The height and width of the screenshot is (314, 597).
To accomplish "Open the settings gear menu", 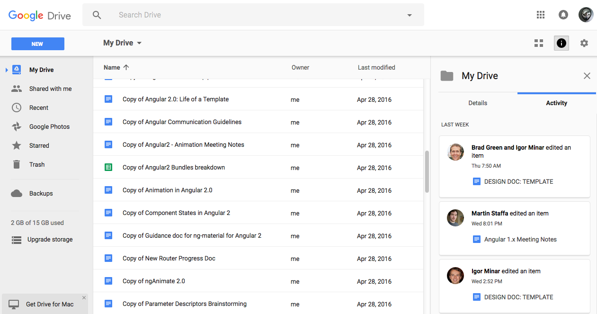I will (584, 43).
